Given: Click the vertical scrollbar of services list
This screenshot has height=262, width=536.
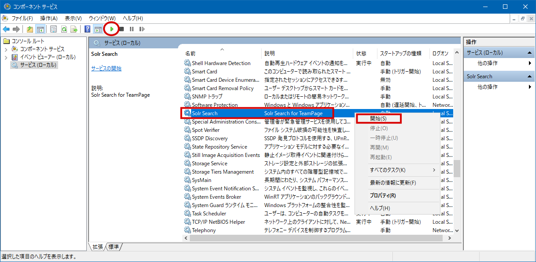Looking at the screenshot, I should pyautogui.click(x=457, y=167).
